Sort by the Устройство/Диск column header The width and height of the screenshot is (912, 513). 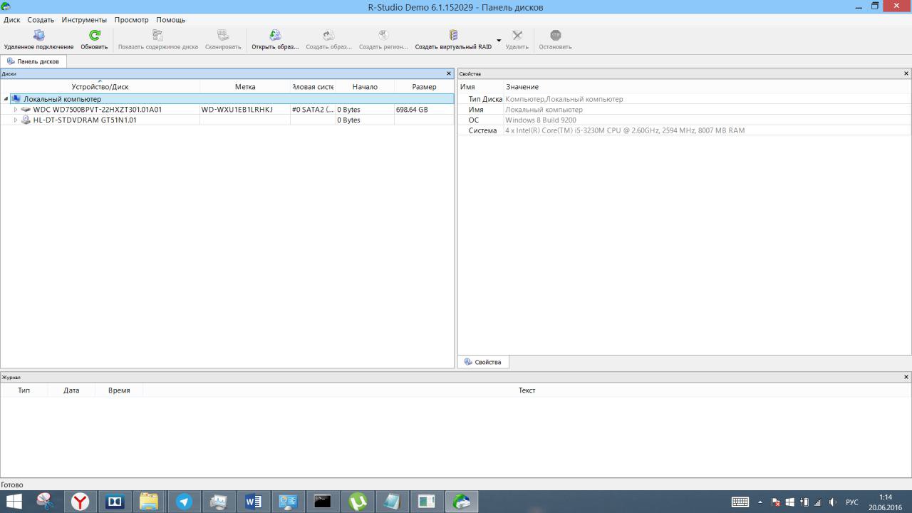pos(100,87)
